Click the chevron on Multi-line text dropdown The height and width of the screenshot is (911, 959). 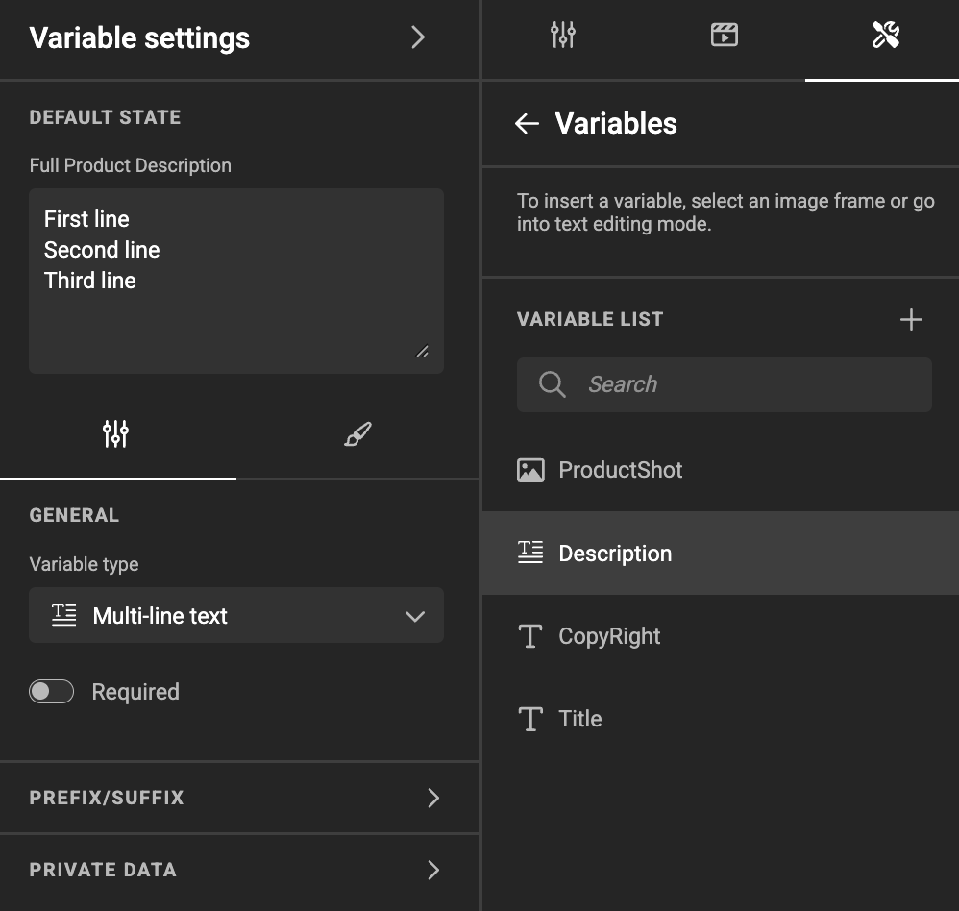pyautogui.click(x=415, y=616)
